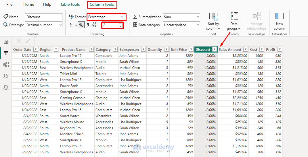Click the decimal places field showing 2
Screen dimensions: 308x157
[110, 25]
